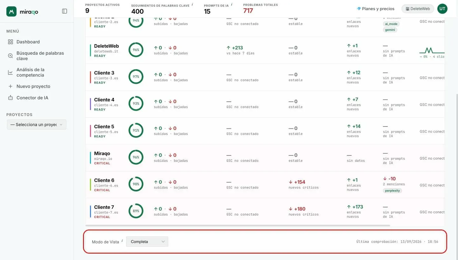Open the DeleteWeb project name
Screen dimensions: 458x260
point(107,46)
